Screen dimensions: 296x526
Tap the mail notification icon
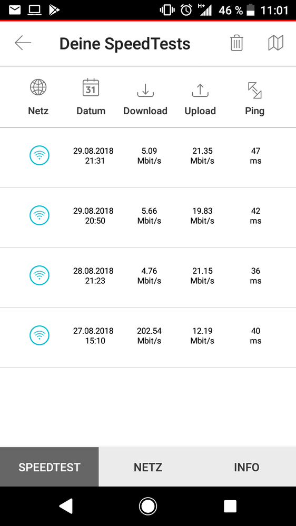click(x=15, y=10)
